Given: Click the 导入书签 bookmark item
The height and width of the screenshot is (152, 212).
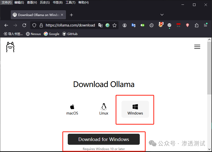Looking at the screenshot, I should 13,34.
